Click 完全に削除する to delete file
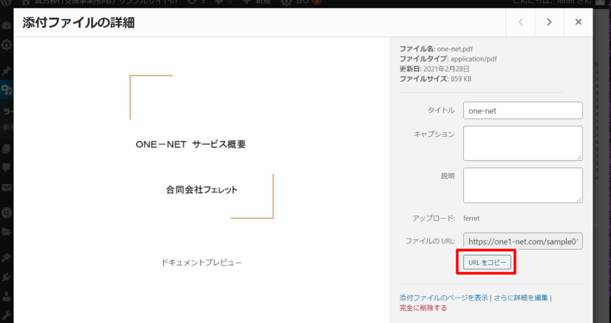The width and height of the screenshot is (611, 323). (423, 308)
